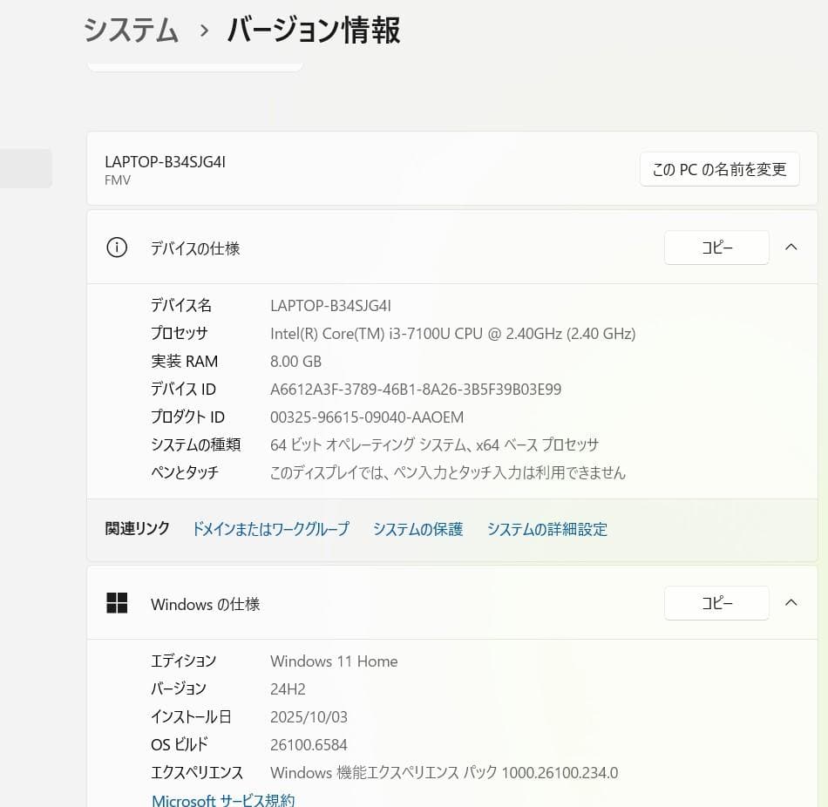Click the エディション value Windows 11 Home
The height and width of the screenshot is (807, 828).
pos(334,661)
